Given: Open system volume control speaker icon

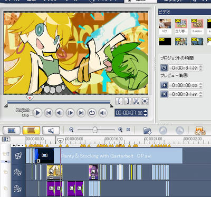Looking at the screenshot, I should click(x=103, y=113).
